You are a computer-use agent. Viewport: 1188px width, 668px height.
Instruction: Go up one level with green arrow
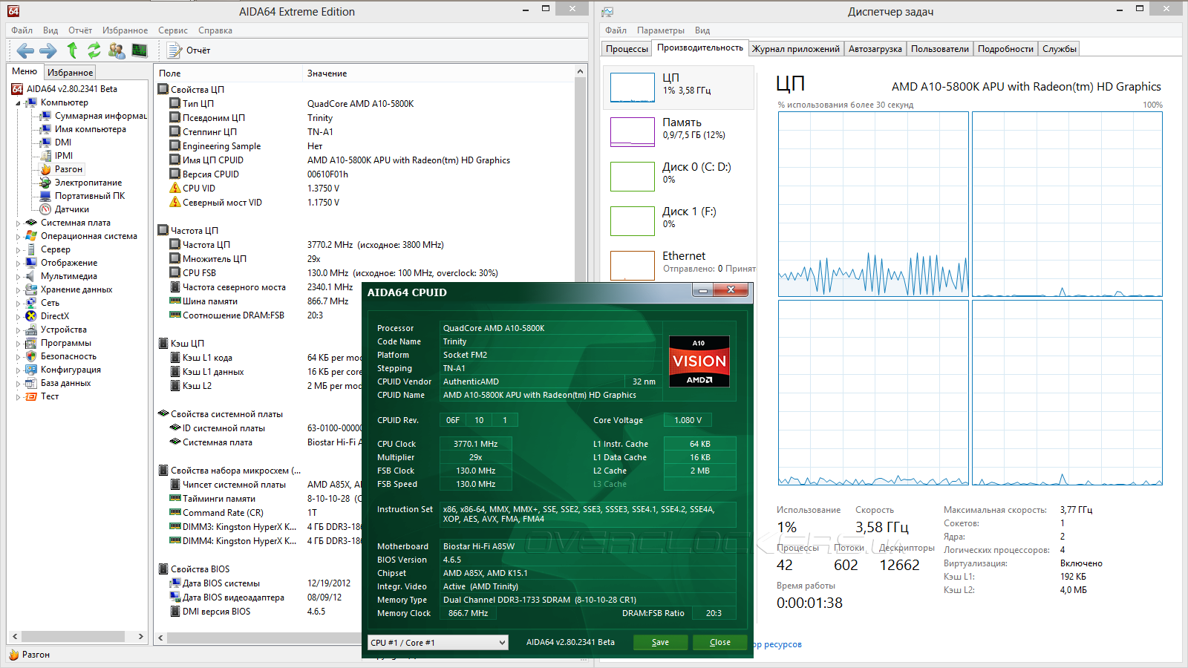point(72,50)
